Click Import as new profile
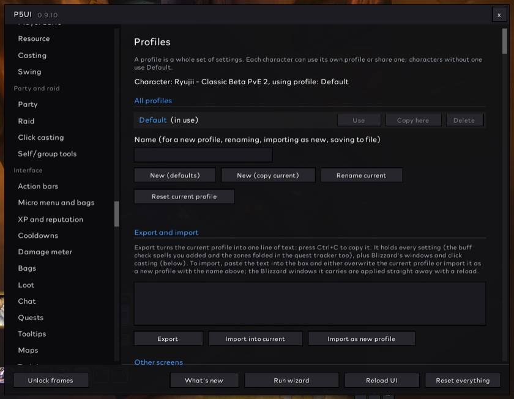 coord(361,339)
